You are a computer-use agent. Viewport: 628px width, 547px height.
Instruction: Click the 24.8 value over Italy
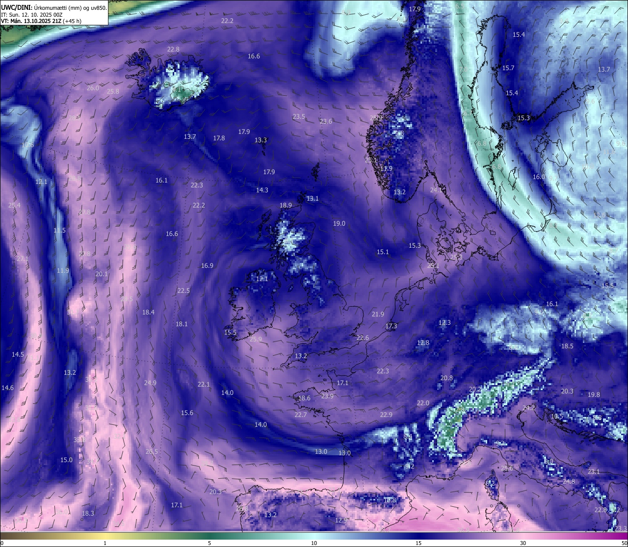pos(569,482)
